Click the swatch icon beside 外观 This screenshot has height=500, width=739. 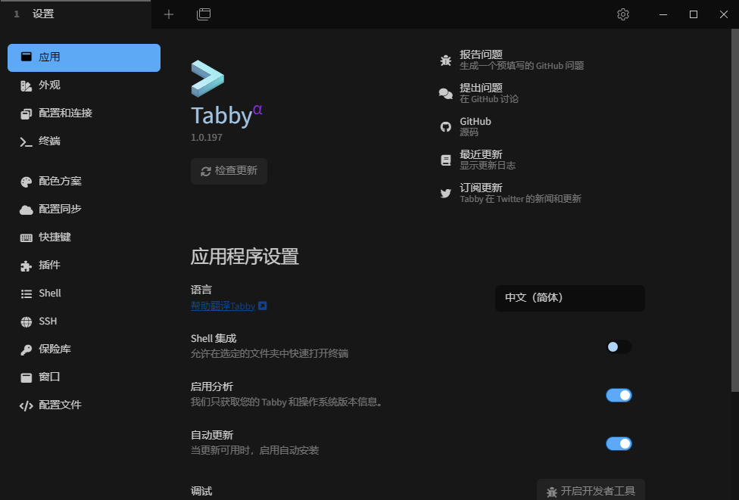(27, 86)
